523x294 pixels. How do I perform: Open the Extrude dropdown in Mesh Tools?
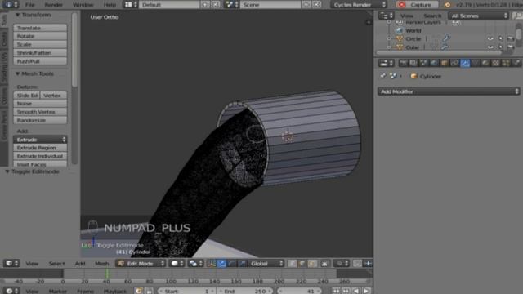[x=40, y=140]
